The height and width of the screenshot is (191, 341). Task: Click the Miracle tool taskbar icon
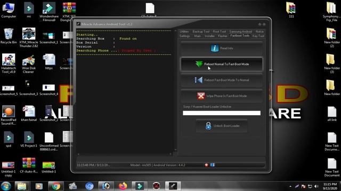tap(173, 186)
